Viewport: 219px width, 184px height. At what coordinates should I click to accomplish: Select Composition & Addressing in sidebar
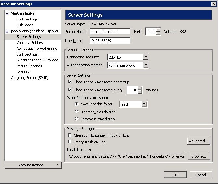tap(37, 48)
